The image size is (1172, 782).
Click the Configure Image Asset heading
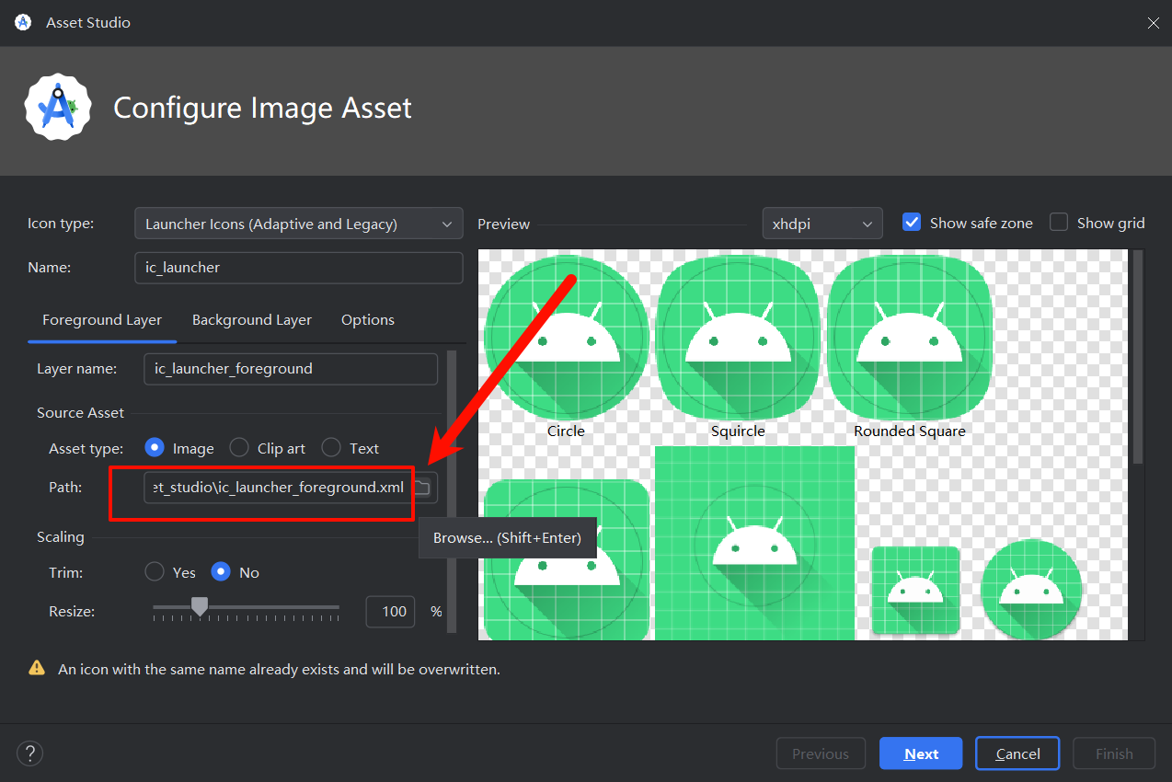262,108
